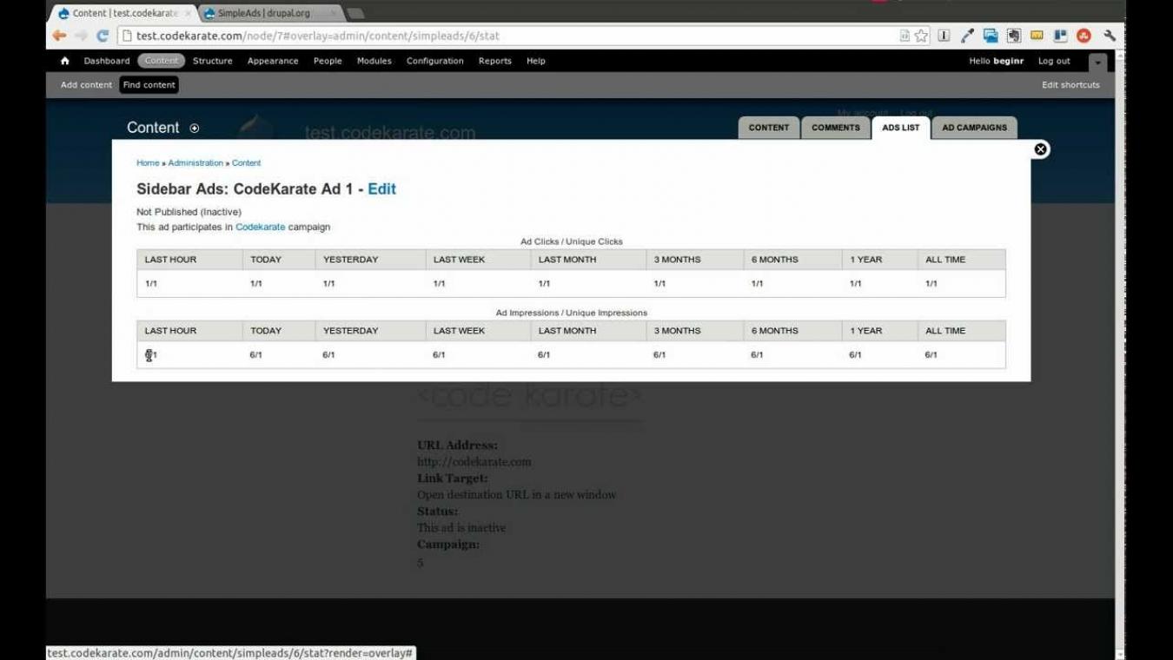Reload the page with refresh icon
The width and height of the screenshot is (1173, 660).
pos(103,36)
